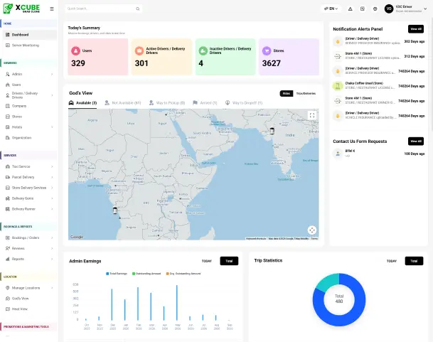Click the VD profile avatar
The height and width of the screenshot is (342, 433).
pos(389,9)
